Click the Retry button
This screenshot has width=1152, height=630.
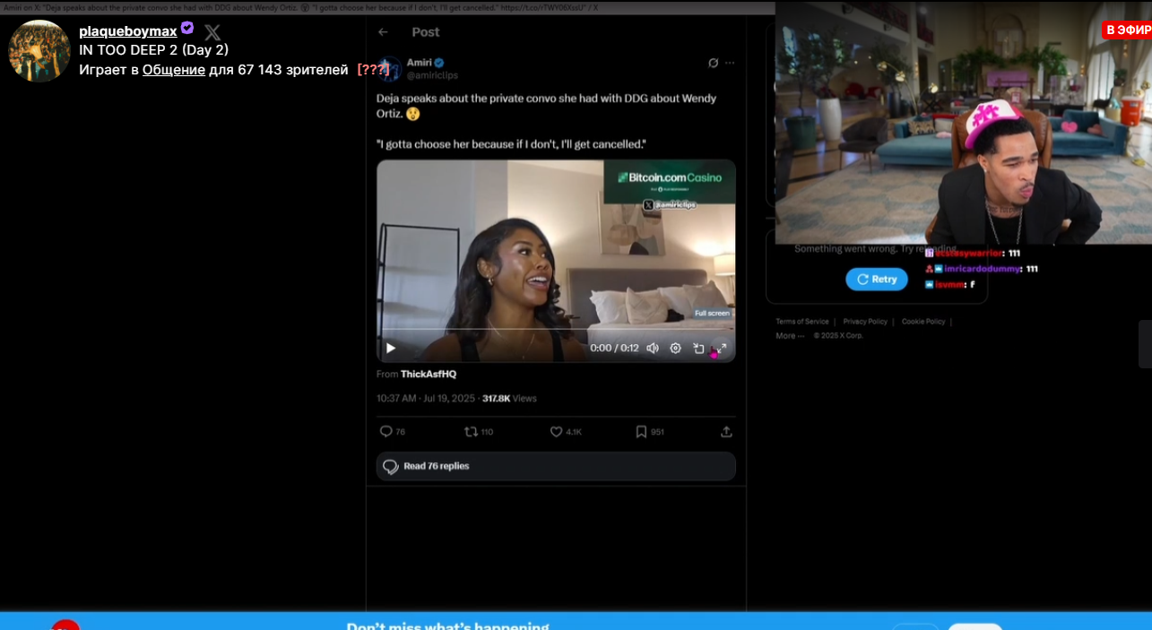(877, 279)
